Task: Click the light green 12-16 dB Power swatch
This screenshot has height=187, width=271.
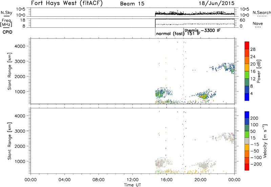Action: point(247,75)
